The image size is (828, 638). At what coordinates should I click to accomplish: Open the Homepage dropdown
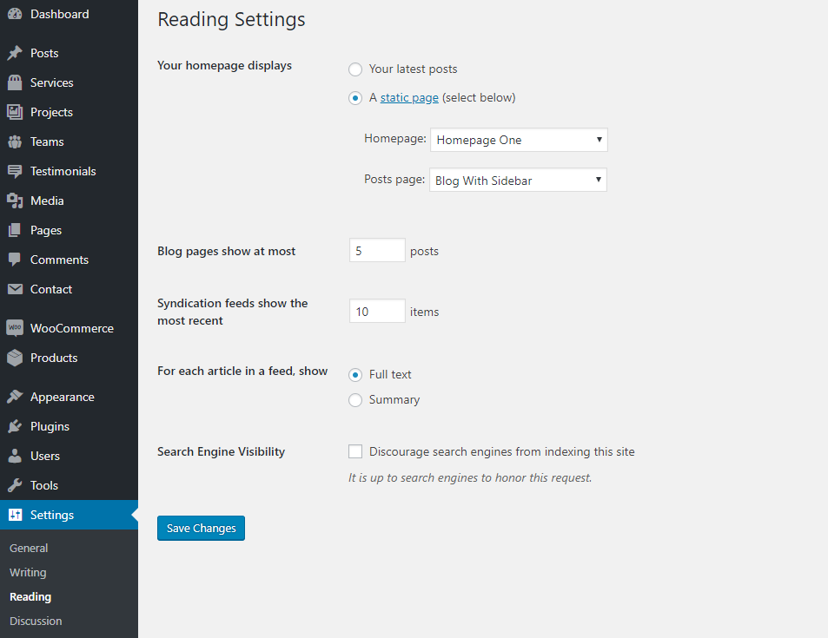pyautogui.click(x=519, y=140)
